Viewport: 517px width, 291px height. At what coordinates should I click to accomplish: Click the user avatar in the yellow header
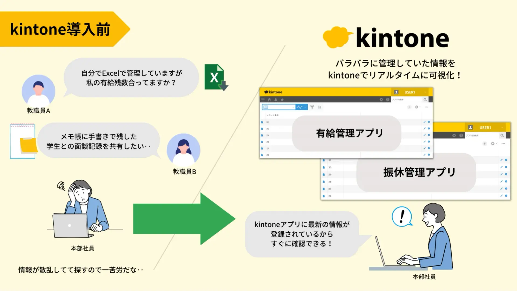click(396, 92)
